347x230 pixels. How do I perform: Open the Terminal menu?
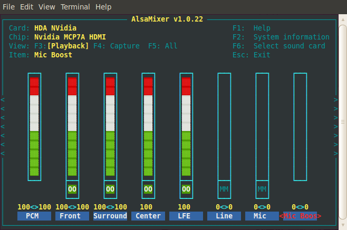coord(75,7)
